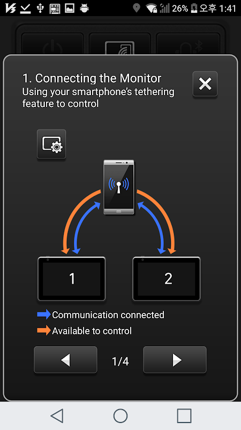The height and width of the screenshot is (430, 241).
Task: Tap the Android debug bug icon
Action: [85, 8]
